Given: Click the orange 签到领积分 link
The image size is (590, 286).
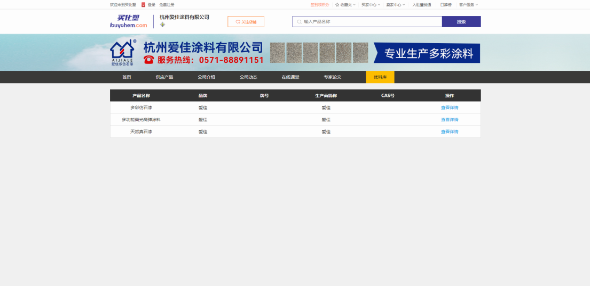Looking at the screenshot, I should pos(319,5).
